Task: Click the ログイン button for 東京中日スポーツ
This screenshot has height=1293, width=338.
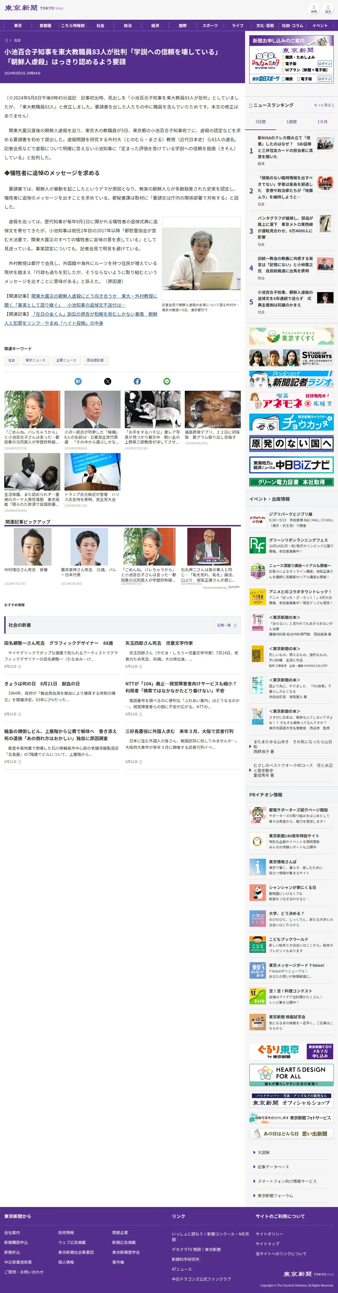Action: (324, 79)
